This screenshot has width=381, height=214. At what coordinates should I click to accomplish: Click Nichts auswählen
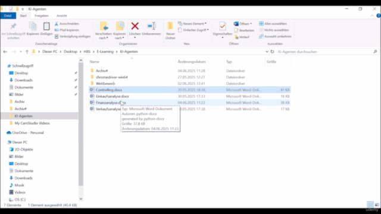[x=274, y=30]
